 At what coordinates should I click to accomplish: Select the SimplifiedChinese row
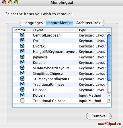click(60, 74)
